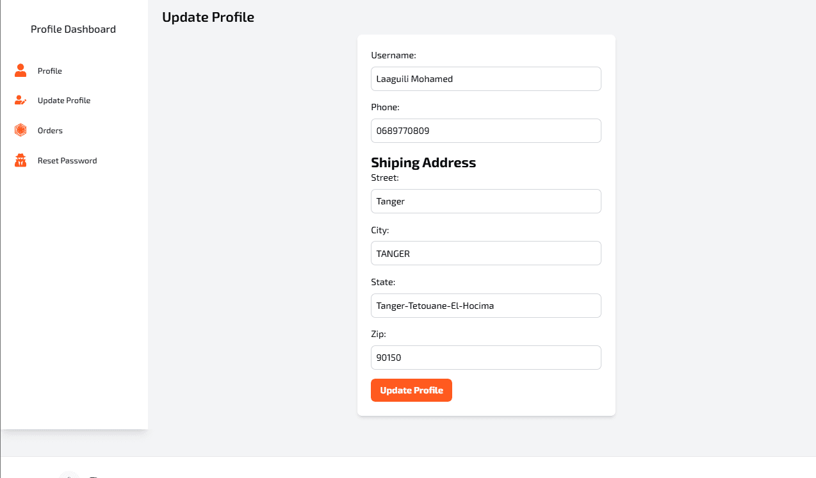Viewport: 816px width, 478px height.
Task: Click the Reset Password lock icon
Action: point(20,160)
